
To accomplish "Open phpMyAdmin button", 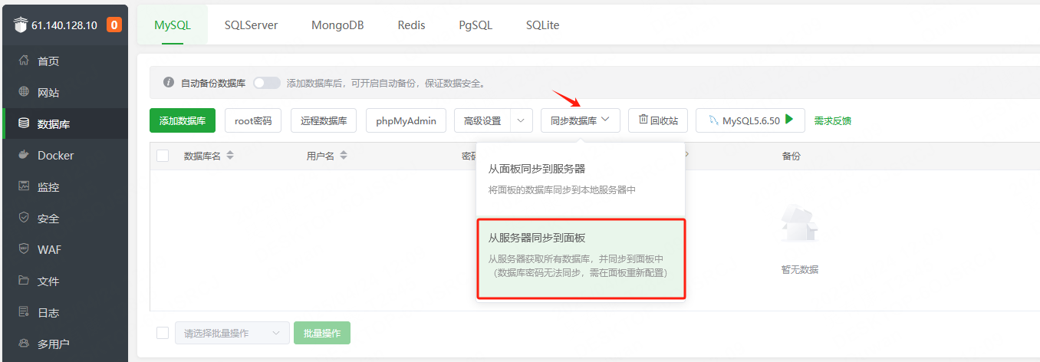I will [406, 120].
